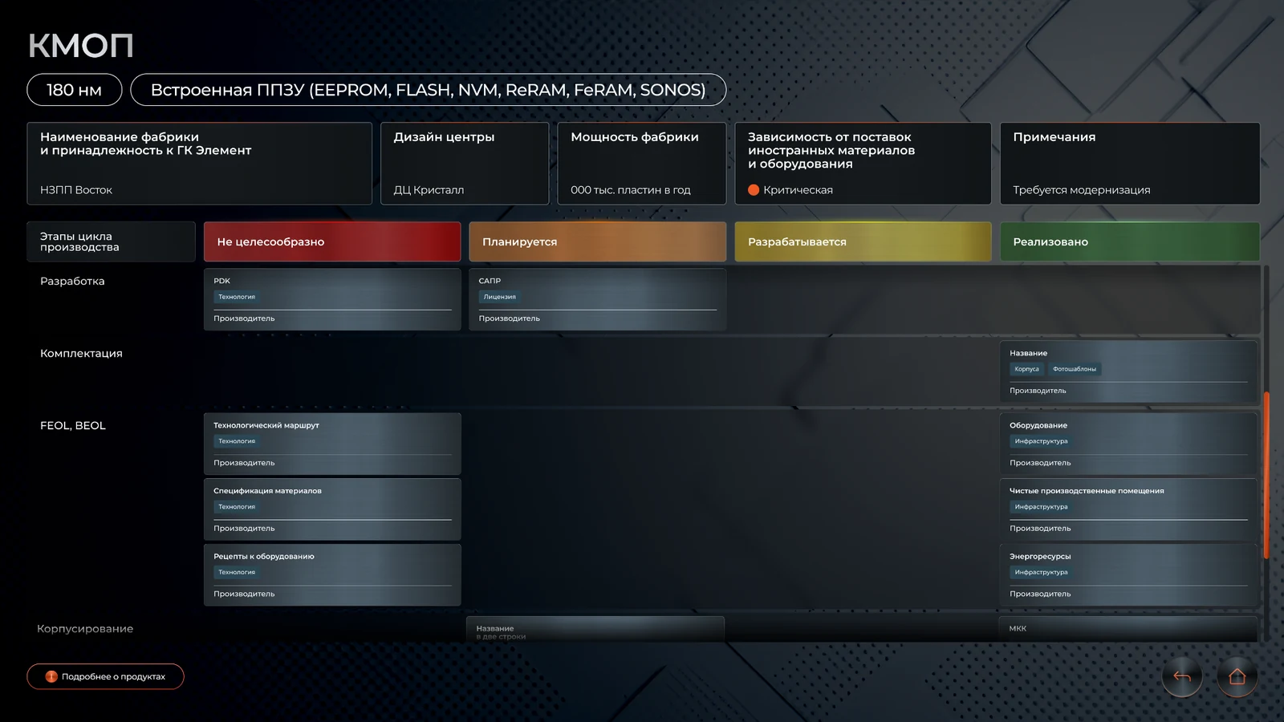Select the 180 нм process pill
1284x722 pixels.
75,90
